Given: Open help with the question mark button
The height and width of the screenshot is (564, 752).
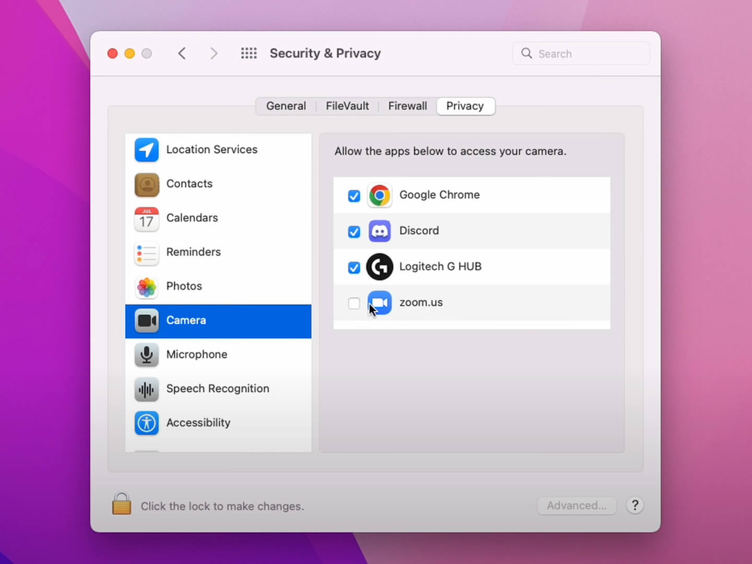Looking at the screenshot, I should click(x=635, y=506).
